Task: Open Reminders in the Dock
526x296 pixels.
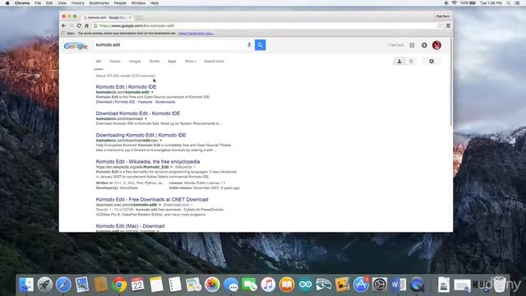Action: point(175,284)
